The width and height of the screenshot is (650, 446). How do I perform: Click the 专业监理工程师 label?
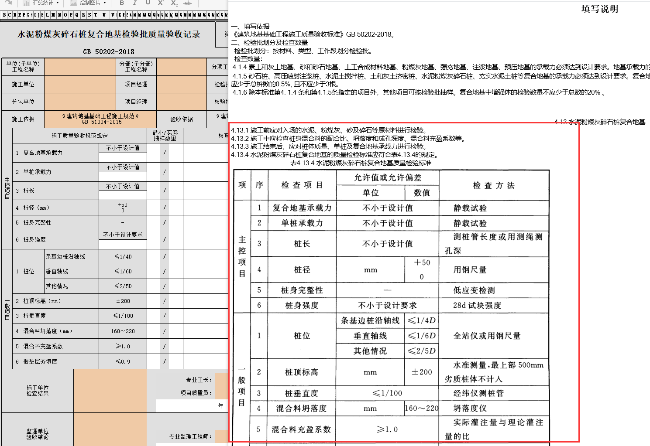pos(191,436)
